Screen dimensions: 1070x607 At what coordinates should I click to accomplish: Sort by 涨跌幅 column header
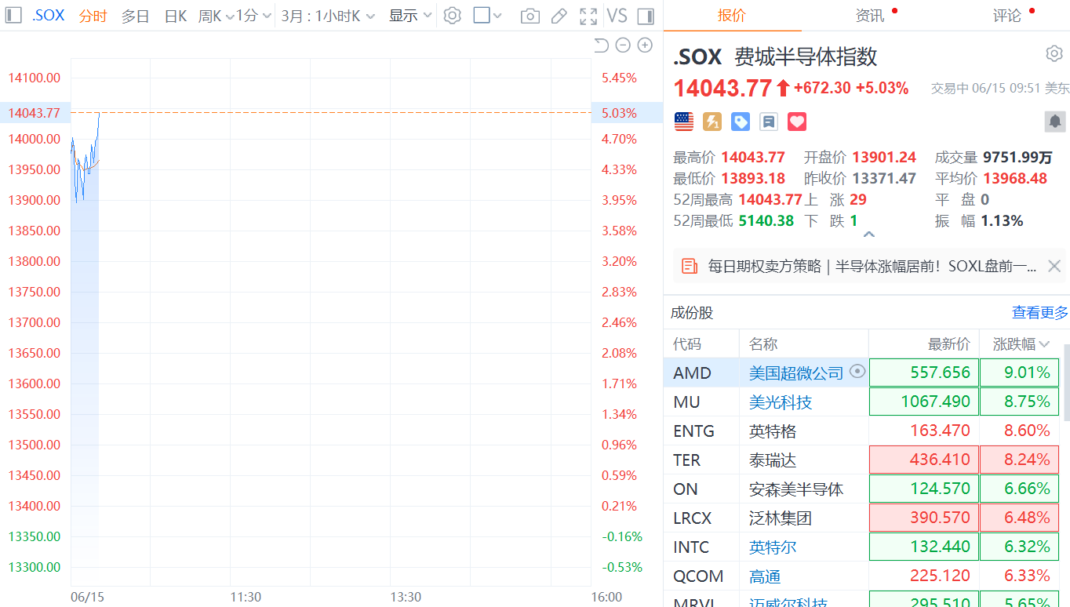pyautogui.click(x=1021, y=343)
